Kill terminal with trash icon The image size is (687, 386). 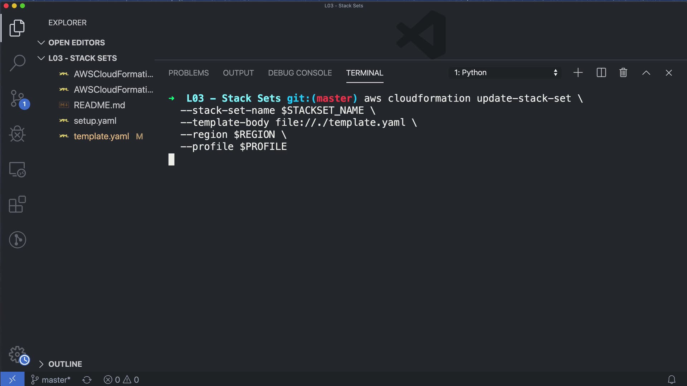coord(623,73)
